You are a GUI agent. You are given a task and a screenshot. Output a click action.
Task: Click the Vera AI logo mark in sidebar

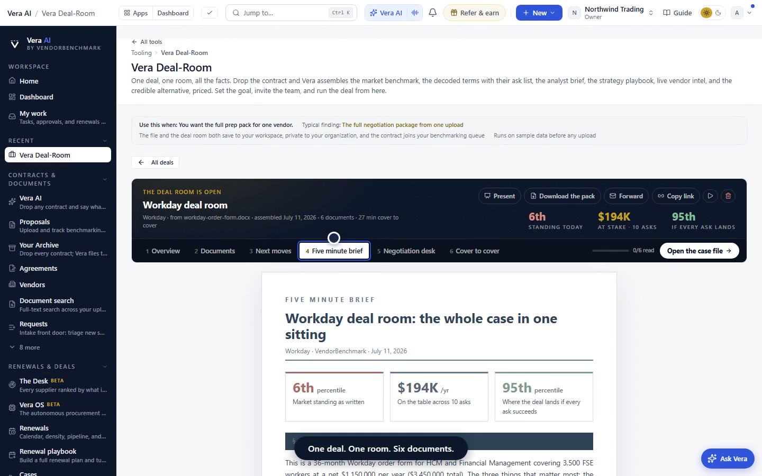pos(15,43)
